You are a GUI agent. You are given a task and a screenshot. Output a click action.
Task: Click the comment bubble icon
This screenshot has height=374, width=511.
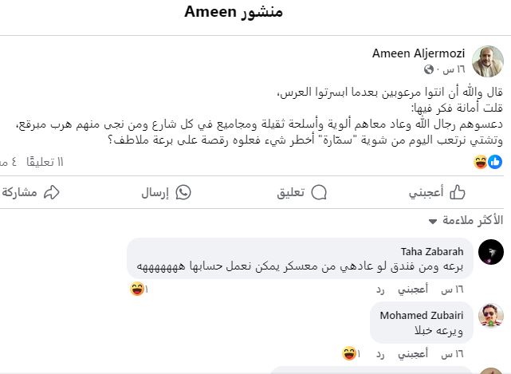coord(319,192)
